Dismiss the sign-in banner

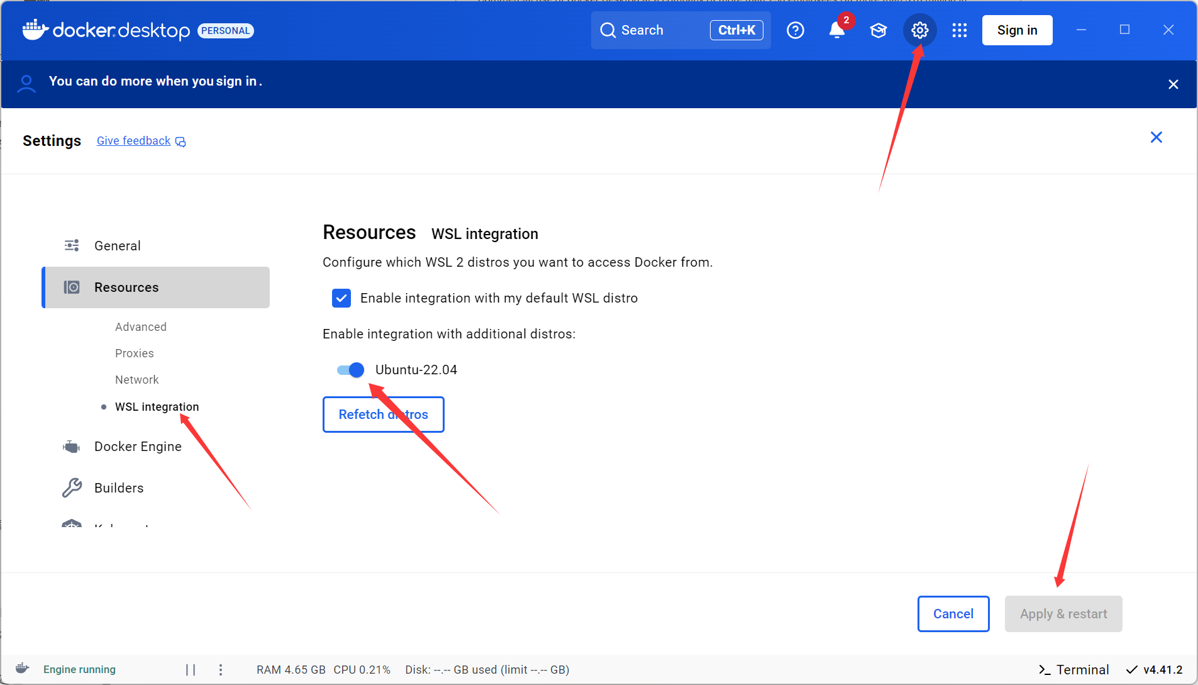coord(1173,84)
